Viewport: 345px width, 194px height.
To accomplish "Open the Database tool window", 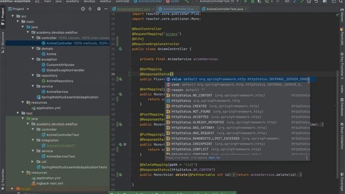I will tap(342, 107).
